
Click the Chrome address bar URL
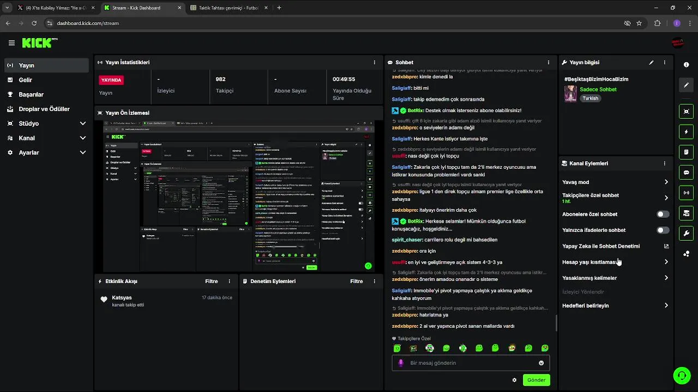coord(88,23)
